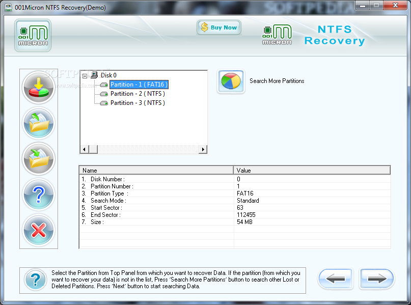Click the Value column header
The image size is (411, 305).
coord(312,170)
